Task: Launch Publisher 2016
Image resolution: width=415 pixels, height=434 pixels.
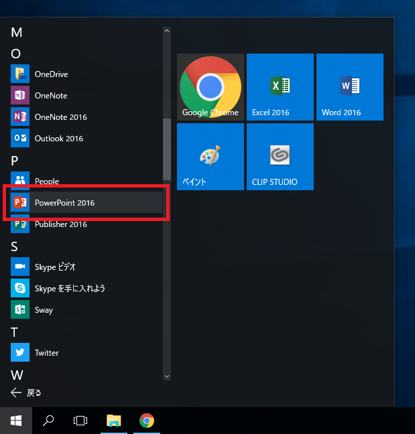Action: 60,224
